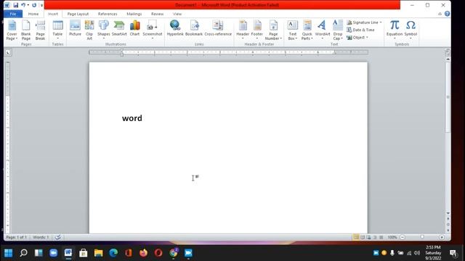Viewport: 465px width, 261px height.
Task: Click the zoom slider handle
Action: (x=422, y=237)
